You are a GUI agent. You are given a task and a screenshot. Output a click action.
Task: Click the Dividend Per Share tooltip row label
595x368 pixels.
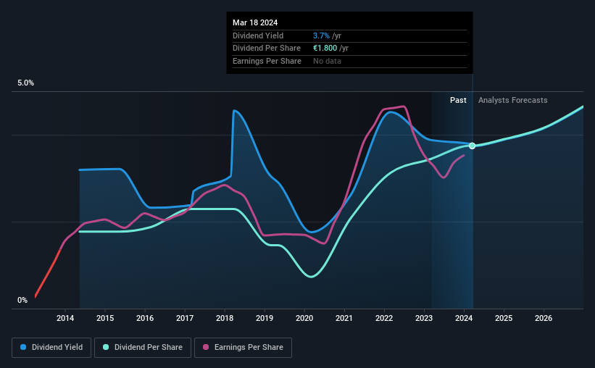tap(267, 49)
